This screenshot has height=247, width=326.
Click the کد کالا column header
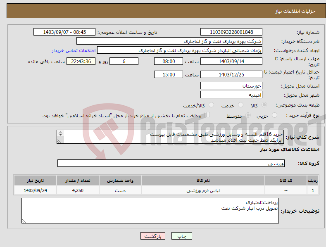pos(286,180)
